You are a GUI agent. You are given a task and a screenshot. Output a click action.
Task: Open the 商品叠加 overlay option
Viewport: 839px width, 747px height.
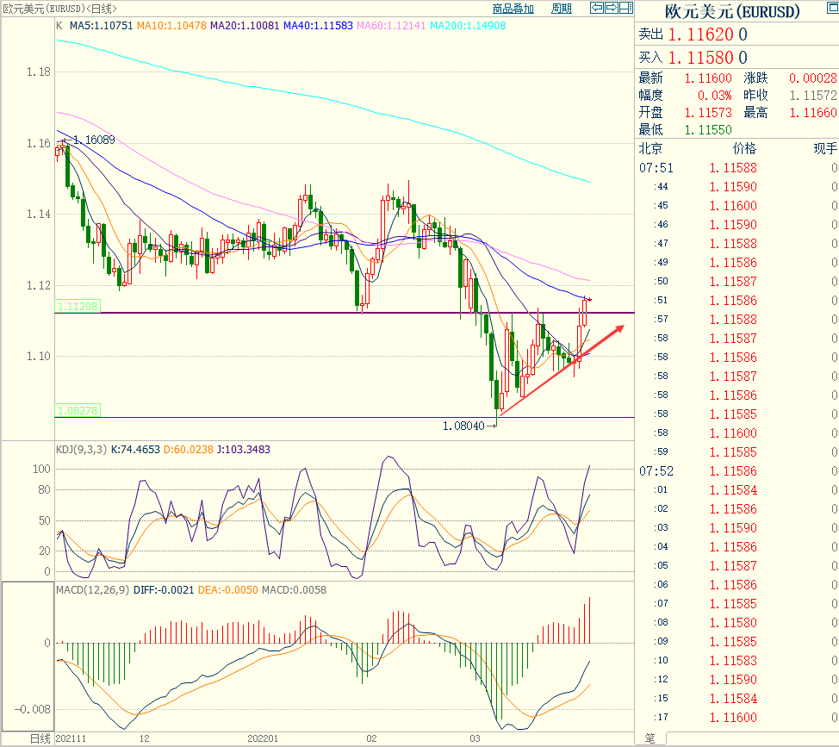coord(513,9)
